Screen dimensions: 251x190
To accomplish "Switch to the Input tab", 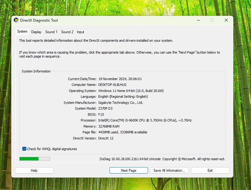I will tap(80, 32).
